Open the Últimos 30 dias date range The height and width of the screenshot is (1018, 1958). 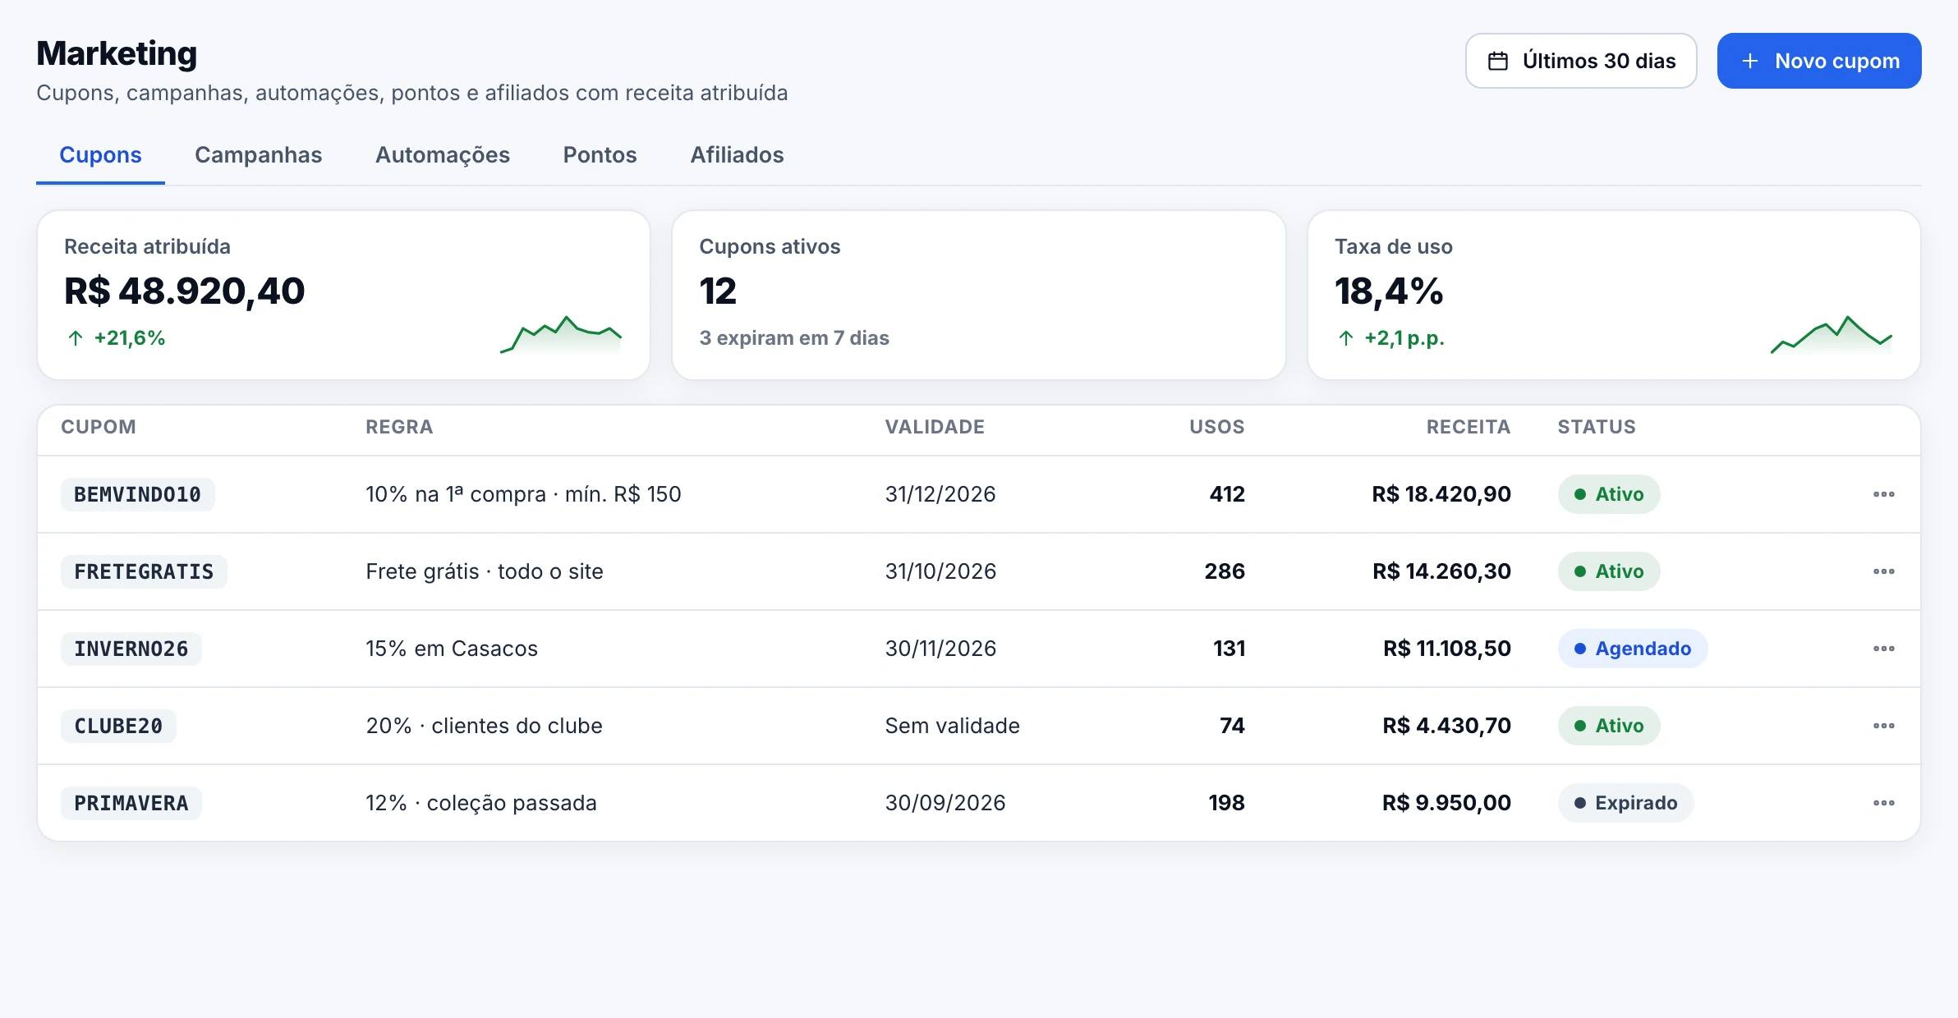[x=1581, y=61]
